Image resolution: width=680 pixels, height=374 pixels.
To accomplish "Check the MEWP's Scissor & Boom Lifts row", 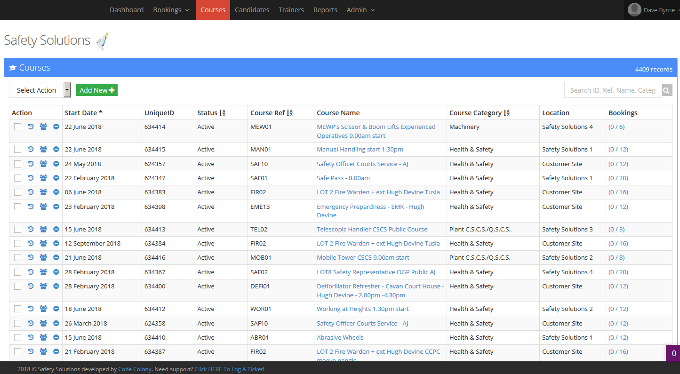I will point(17,127).
